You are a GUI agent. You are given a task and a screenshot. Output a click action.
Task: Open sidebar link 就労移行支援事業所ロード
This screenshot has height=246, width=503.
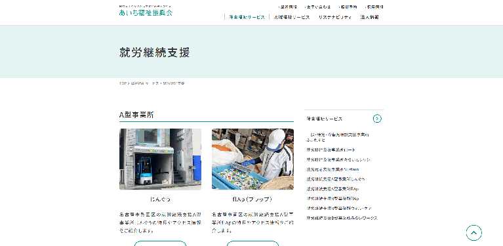pos(331,150)
